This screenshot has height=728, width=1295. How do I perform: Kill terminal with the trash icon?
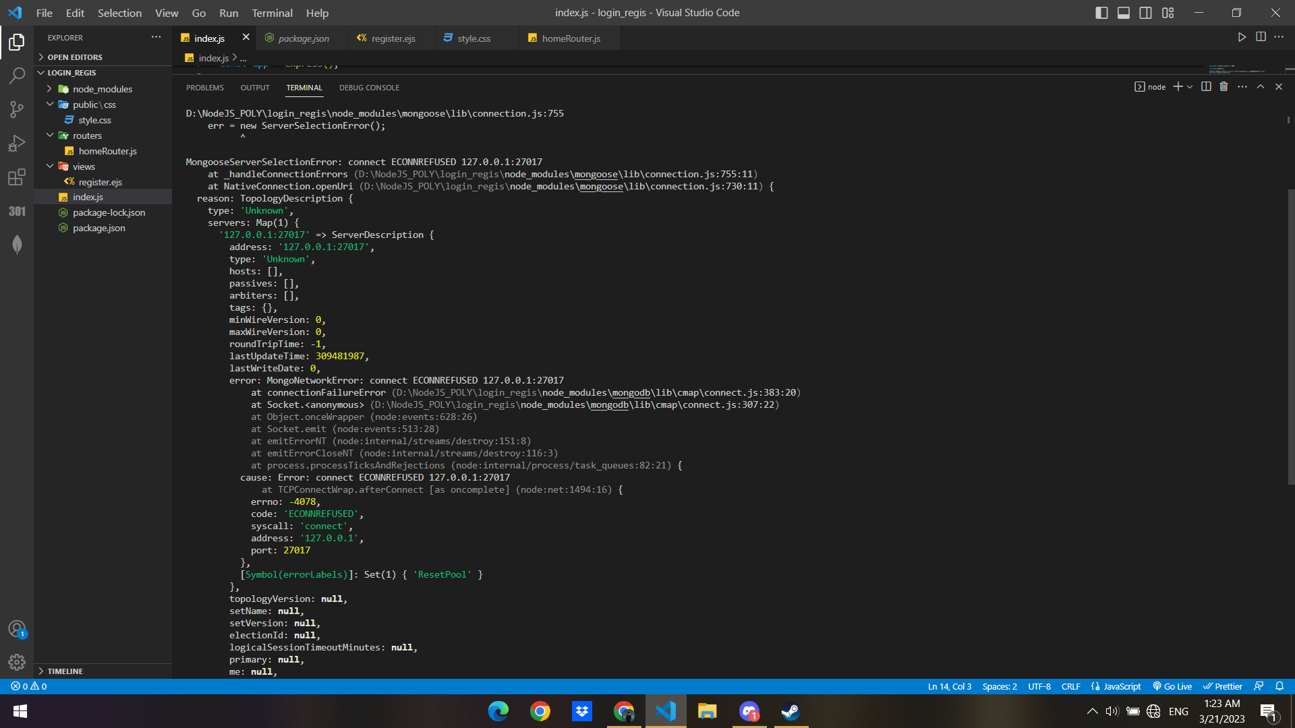pyautogui.click(x=1224, y=87)
